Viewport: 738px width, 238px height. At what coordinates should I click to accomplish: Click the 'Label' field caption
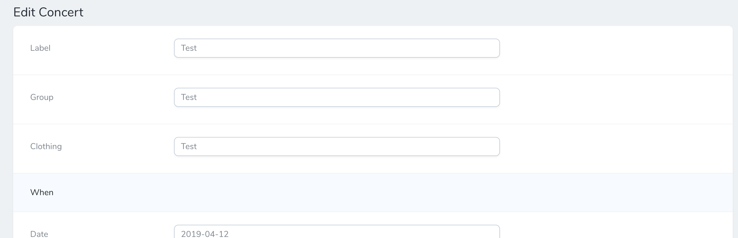pos(40,48)
